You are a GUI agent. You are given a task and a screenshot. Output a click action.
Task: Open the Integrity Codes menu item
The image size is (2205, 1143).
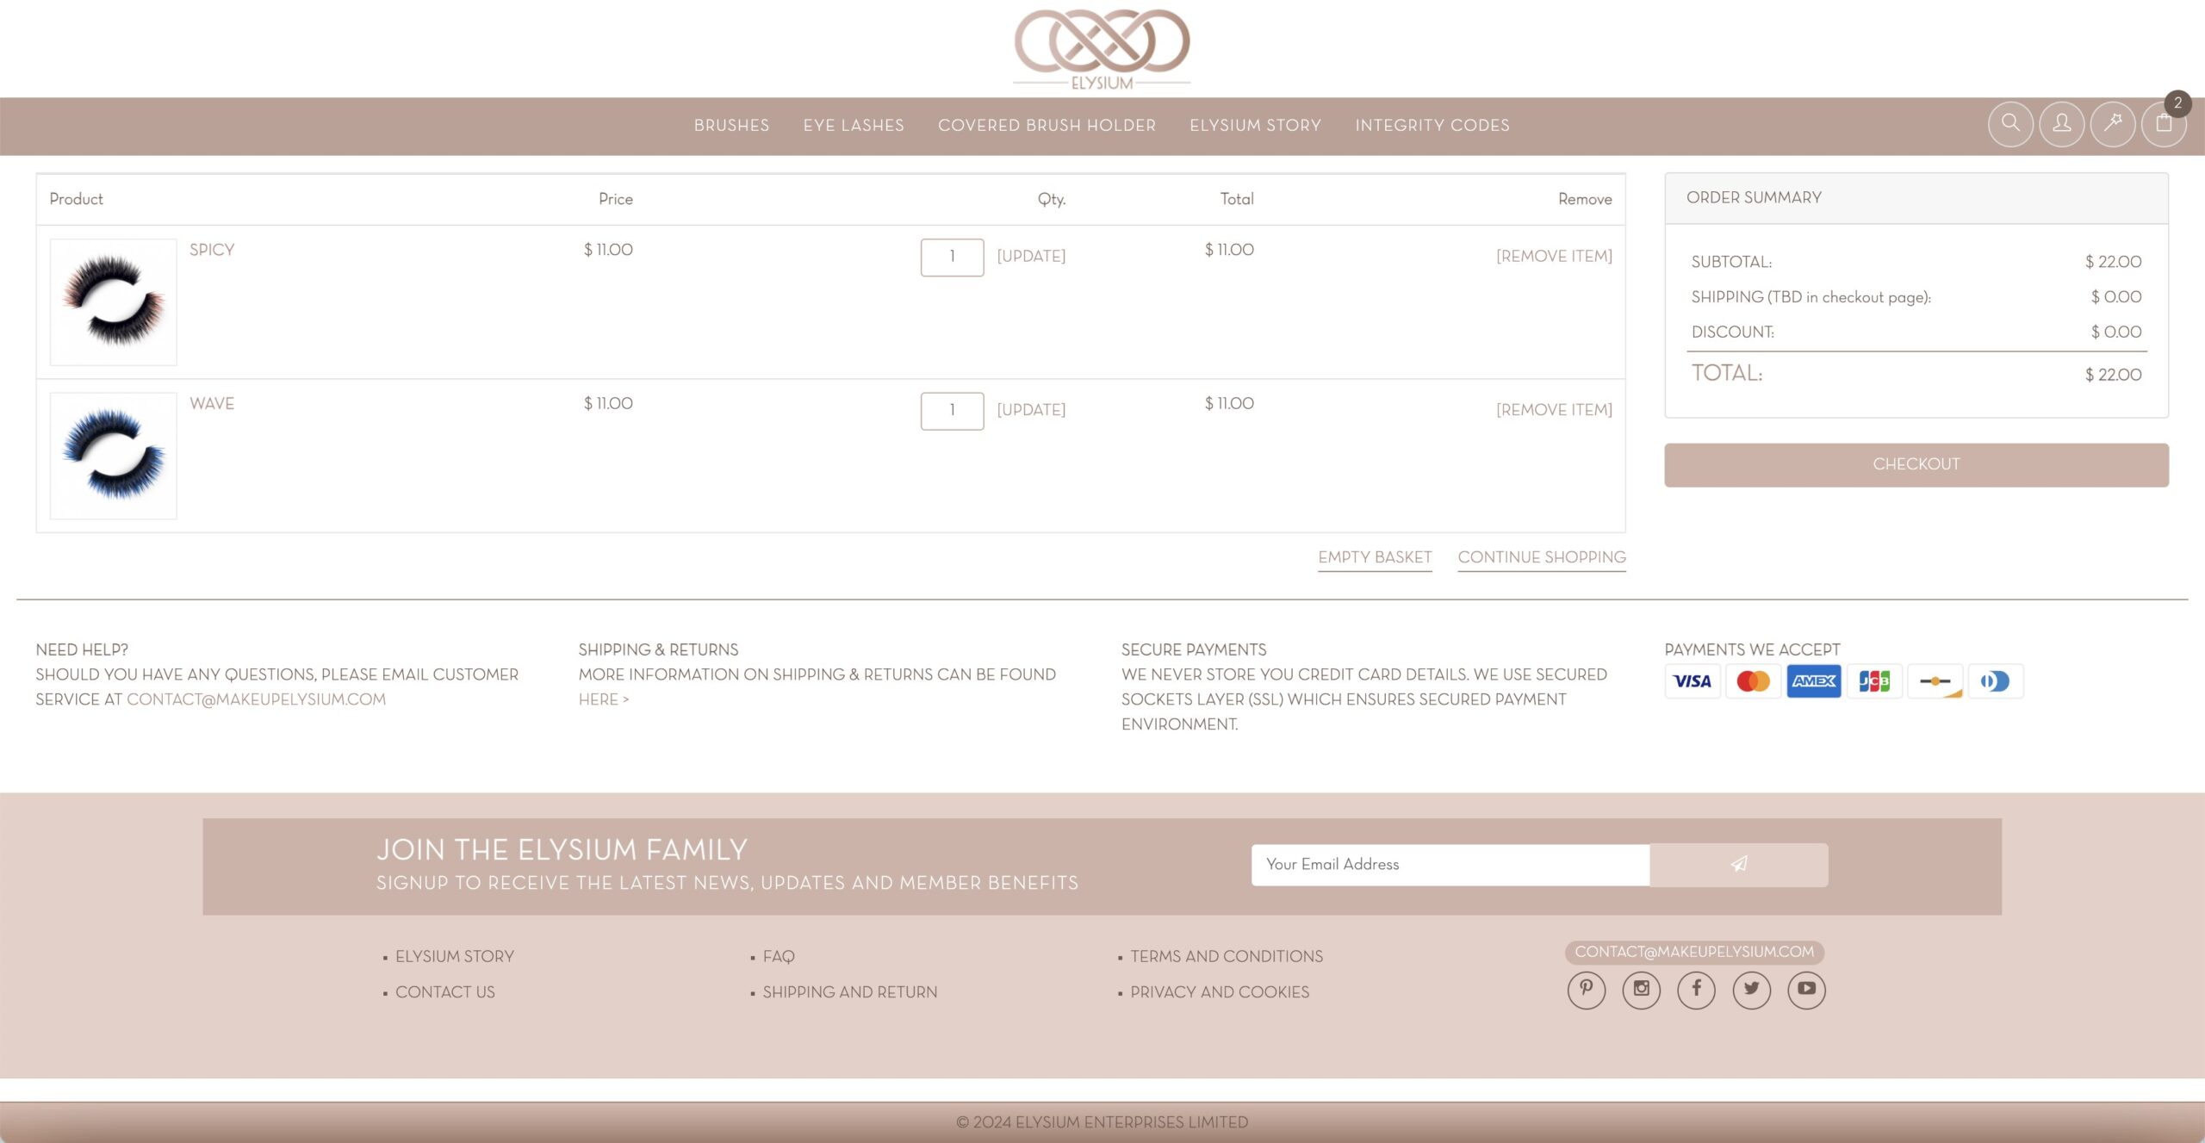[x=1432, y=126]
